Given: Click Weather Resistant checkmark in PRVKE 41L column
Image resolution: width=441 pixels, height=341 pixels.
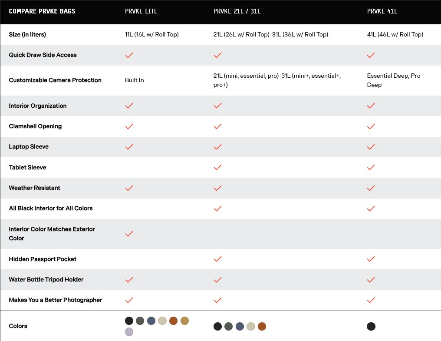Looking at the screenshot, I should (x=371, y=188).
